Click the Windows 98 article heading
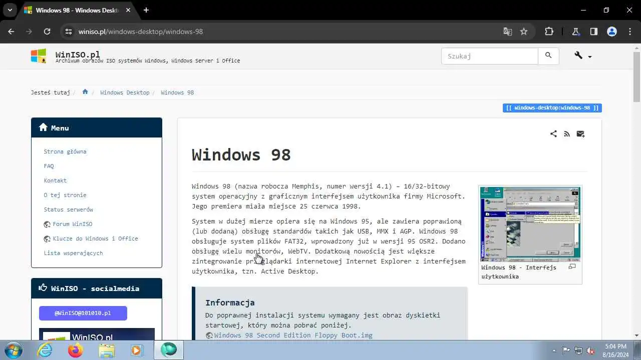The image size is (641, 360). tap(241, 154)
